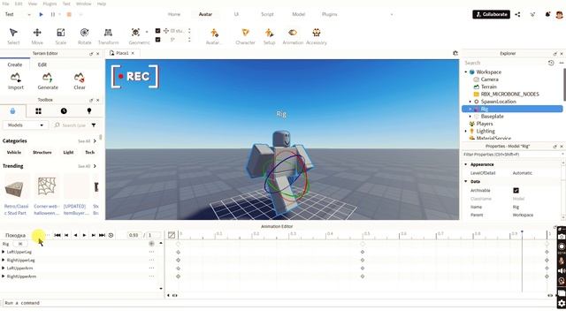This screenshot has width=566, height=318.
Task: Expand the Lighting node in Explorer
Action: click(x=466, y=132)
